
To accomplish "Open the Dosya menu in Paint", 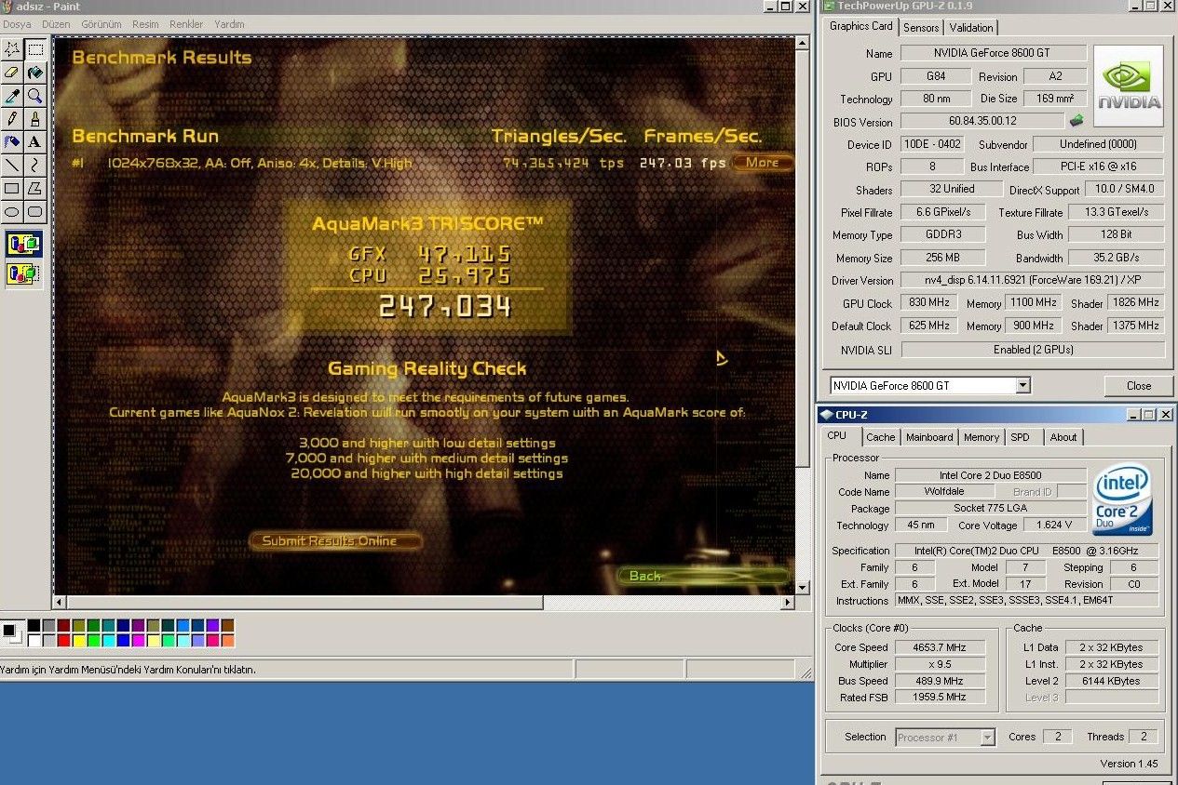I will pos(18,24).
